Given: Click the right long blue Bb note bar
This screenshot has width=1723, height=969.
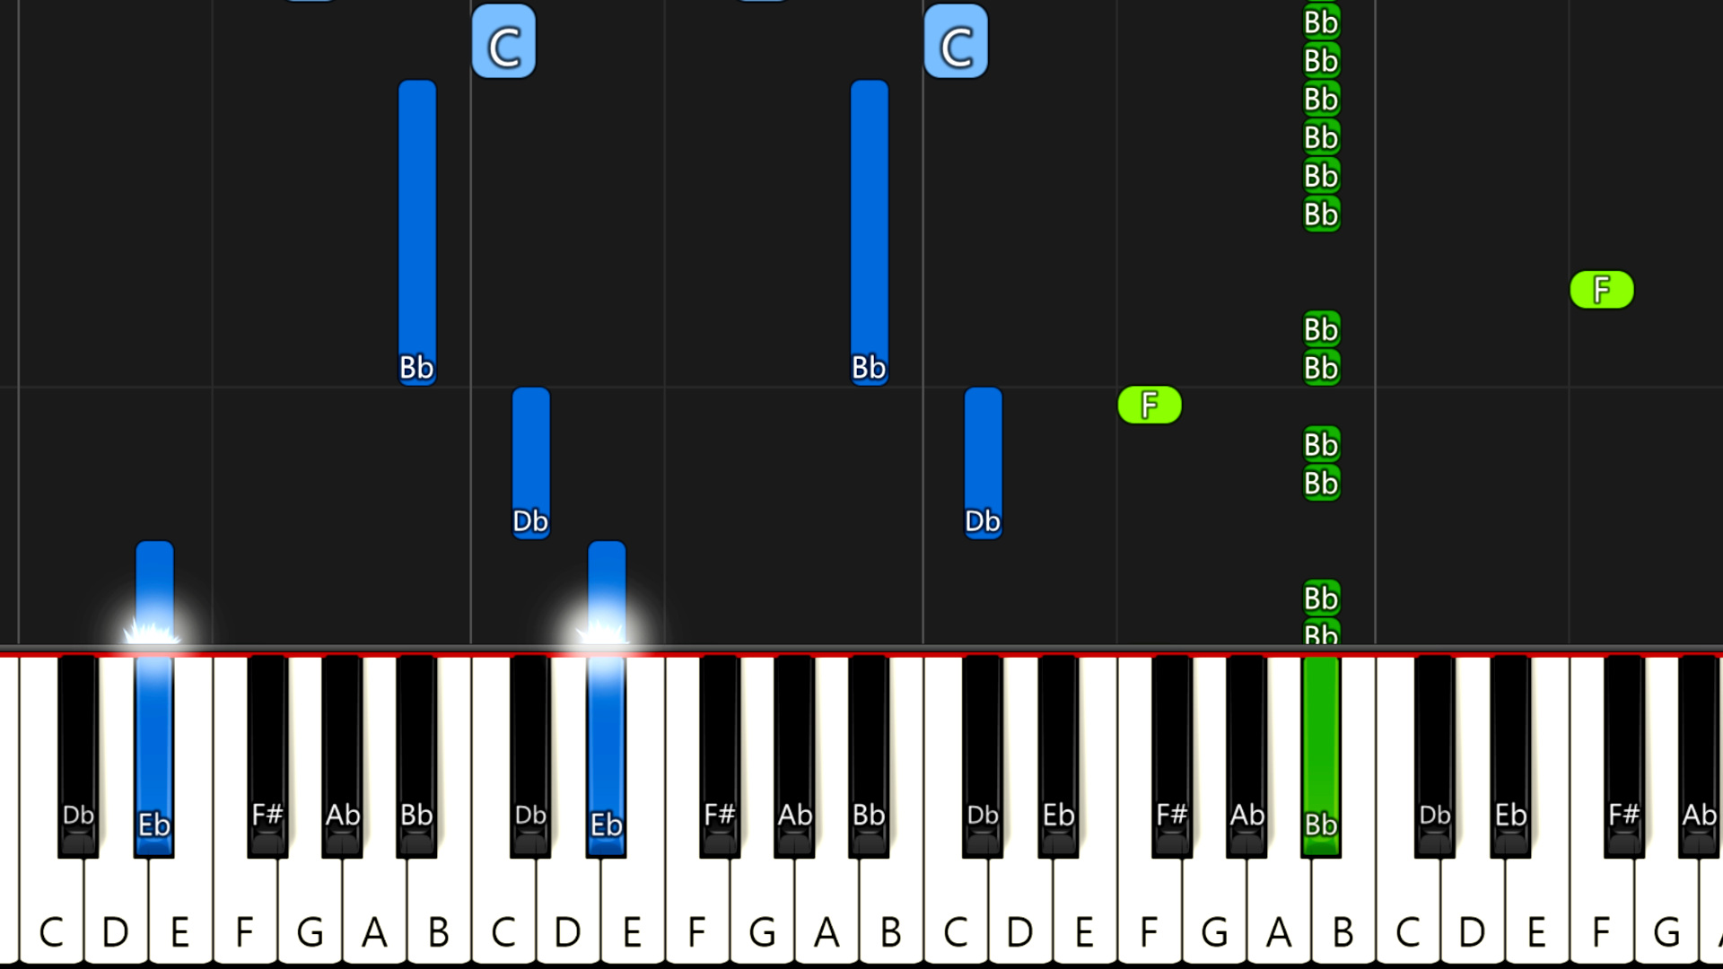Looking at the screenshot, I should click(870, 233).
